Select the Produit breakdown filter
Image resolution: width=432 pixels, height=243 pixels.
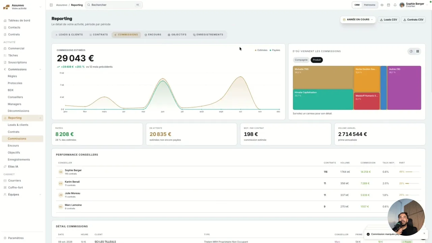pos(317,60)
